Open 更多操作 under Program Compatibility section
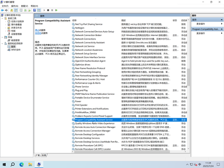 click(201, 33)
